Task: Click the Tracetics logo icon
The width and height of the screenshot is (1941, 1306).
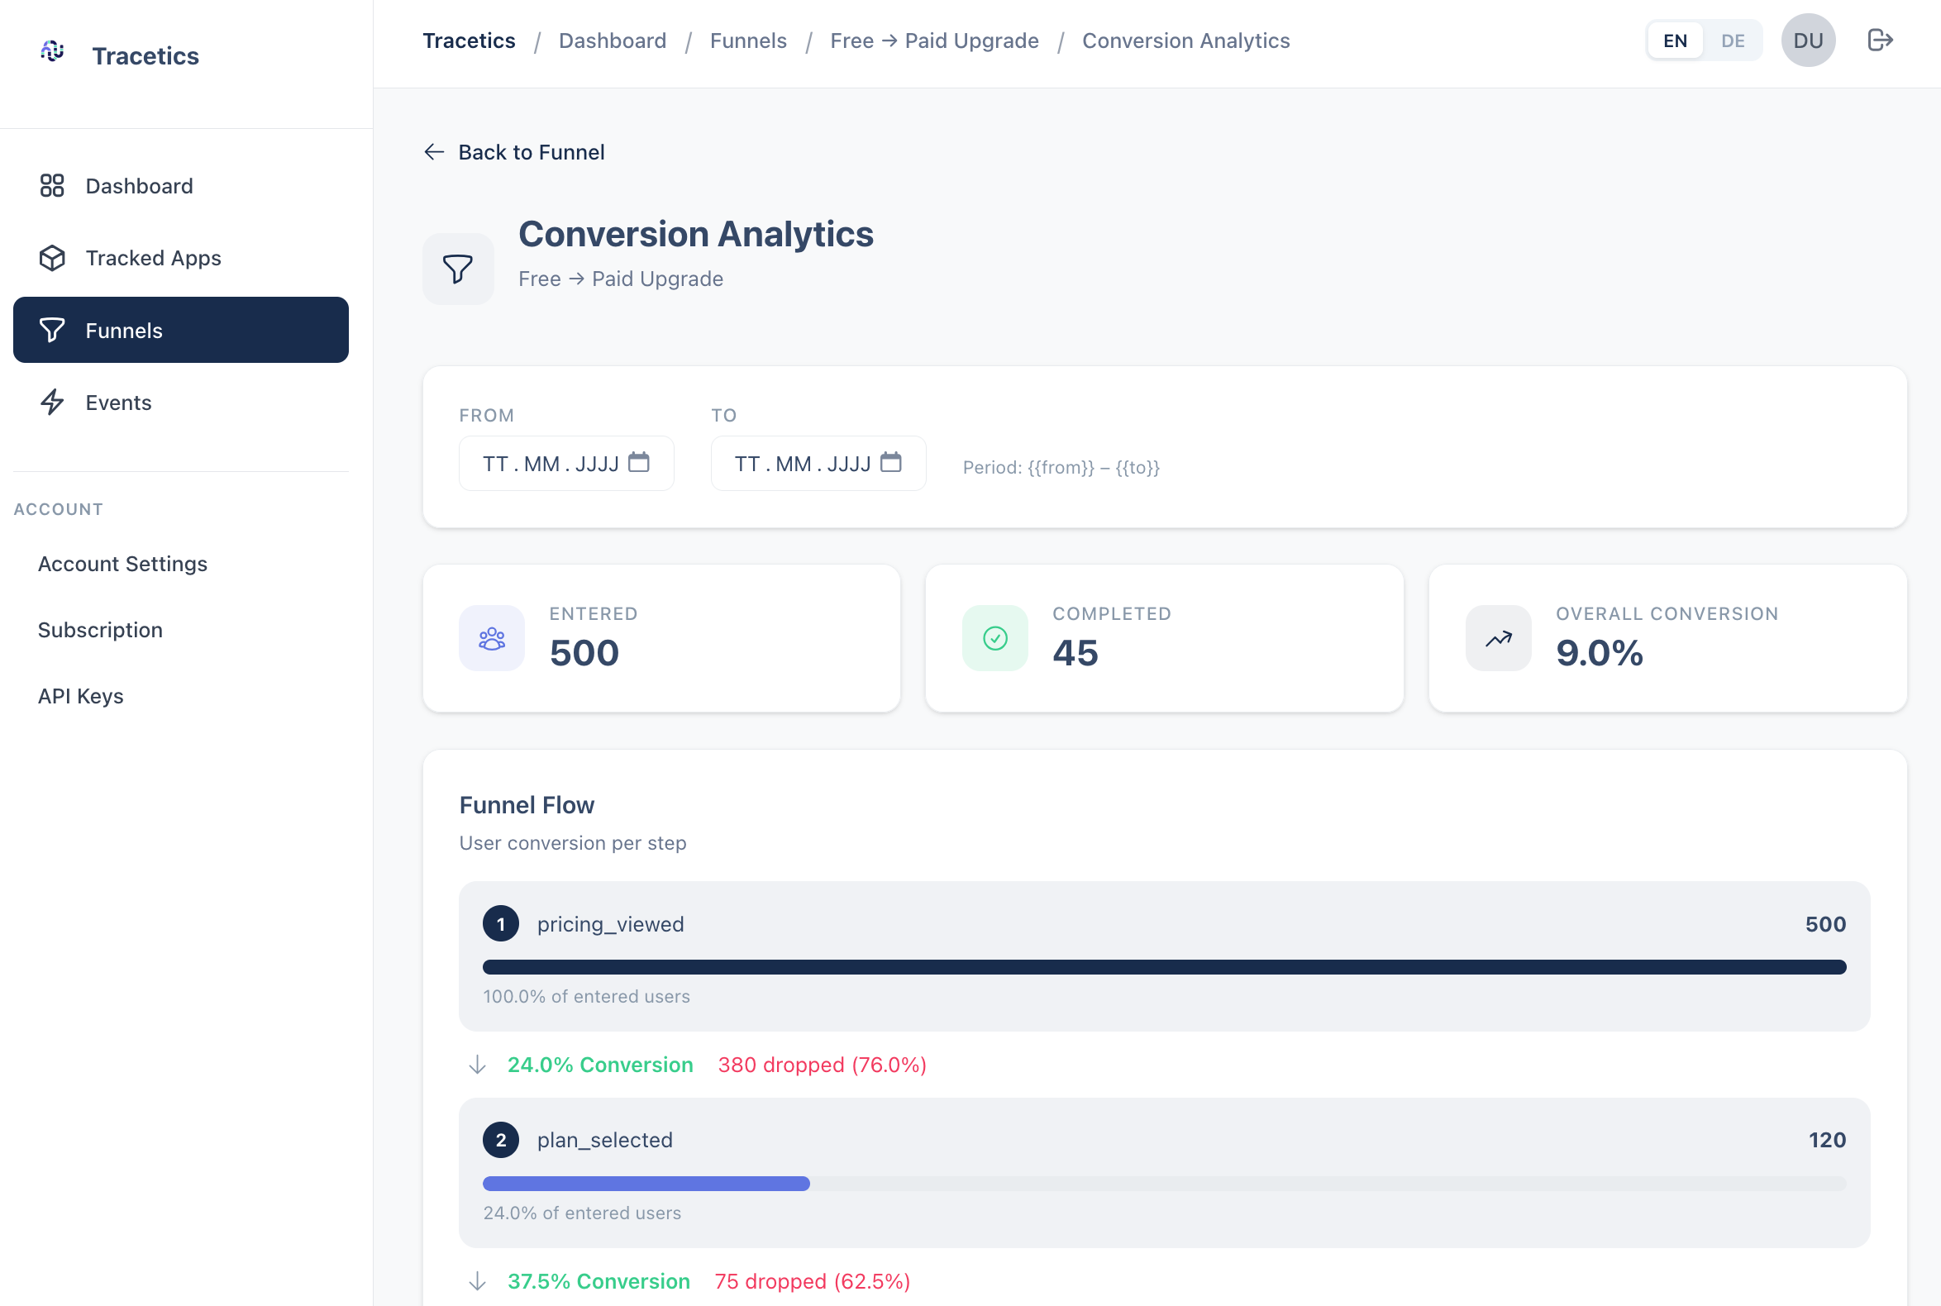Action: (52, 51)
